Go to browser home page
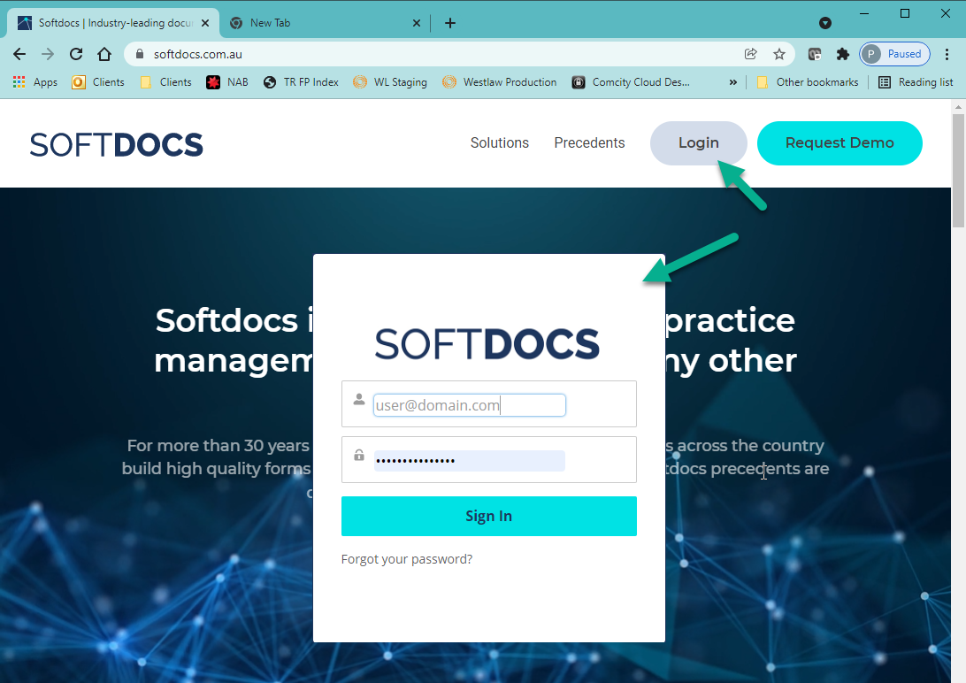Viewport: 966px width, 683px height. click(104, 54)
